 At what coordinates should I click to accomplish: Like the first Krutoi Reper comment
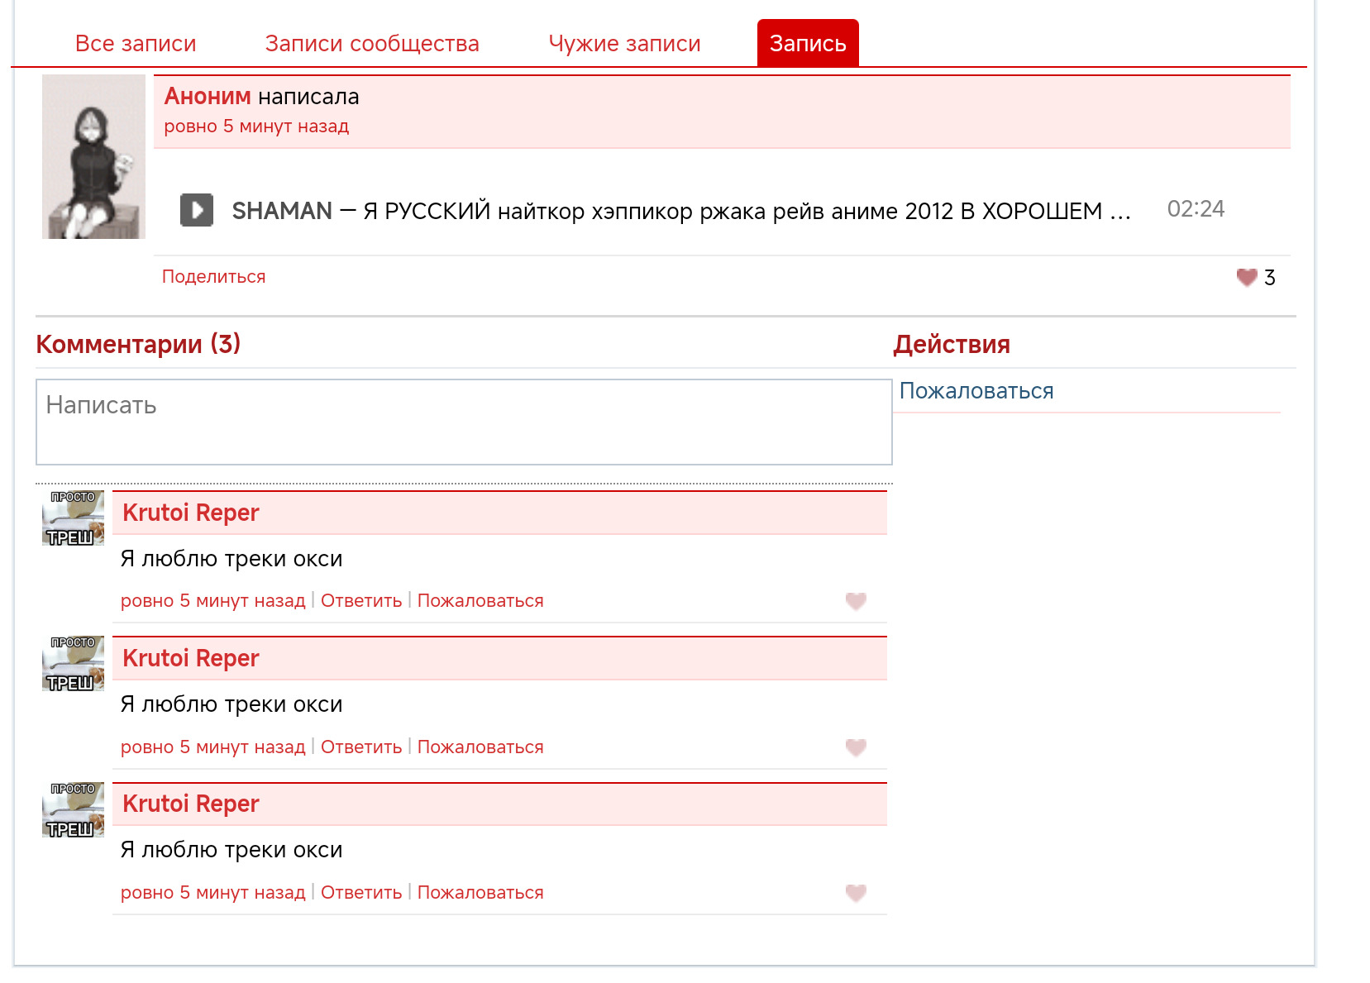point(856,601)
